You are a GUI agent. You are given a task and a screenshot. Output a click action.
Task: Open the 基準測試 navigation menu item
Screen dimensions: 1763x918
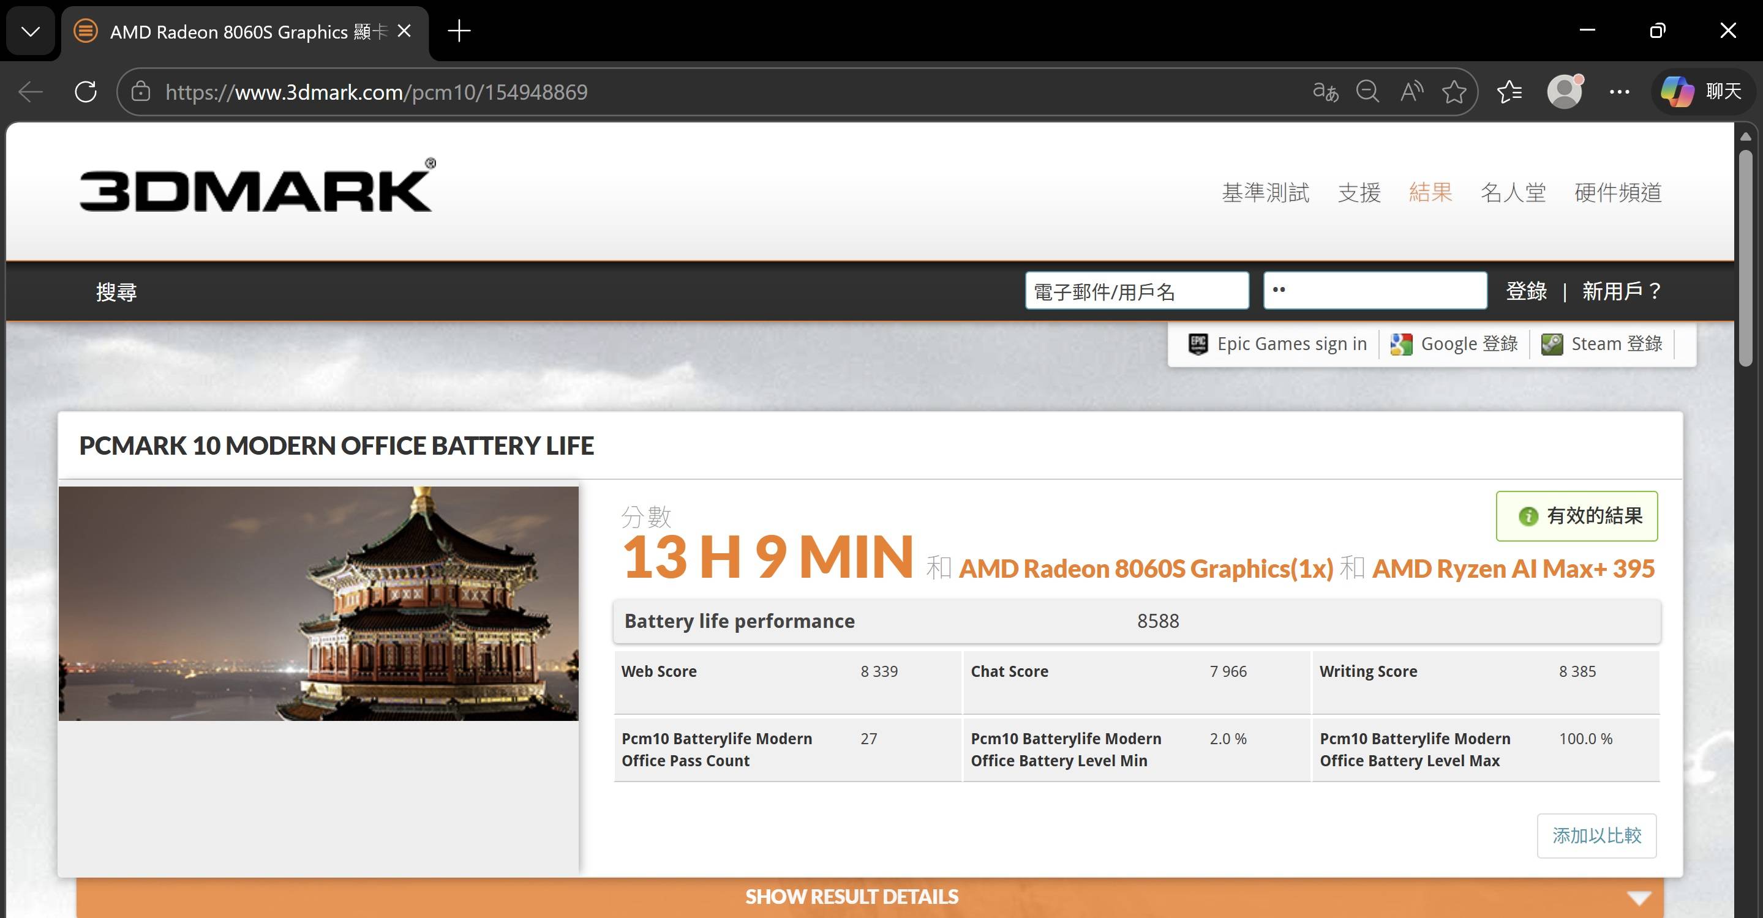click(1265, 193)
